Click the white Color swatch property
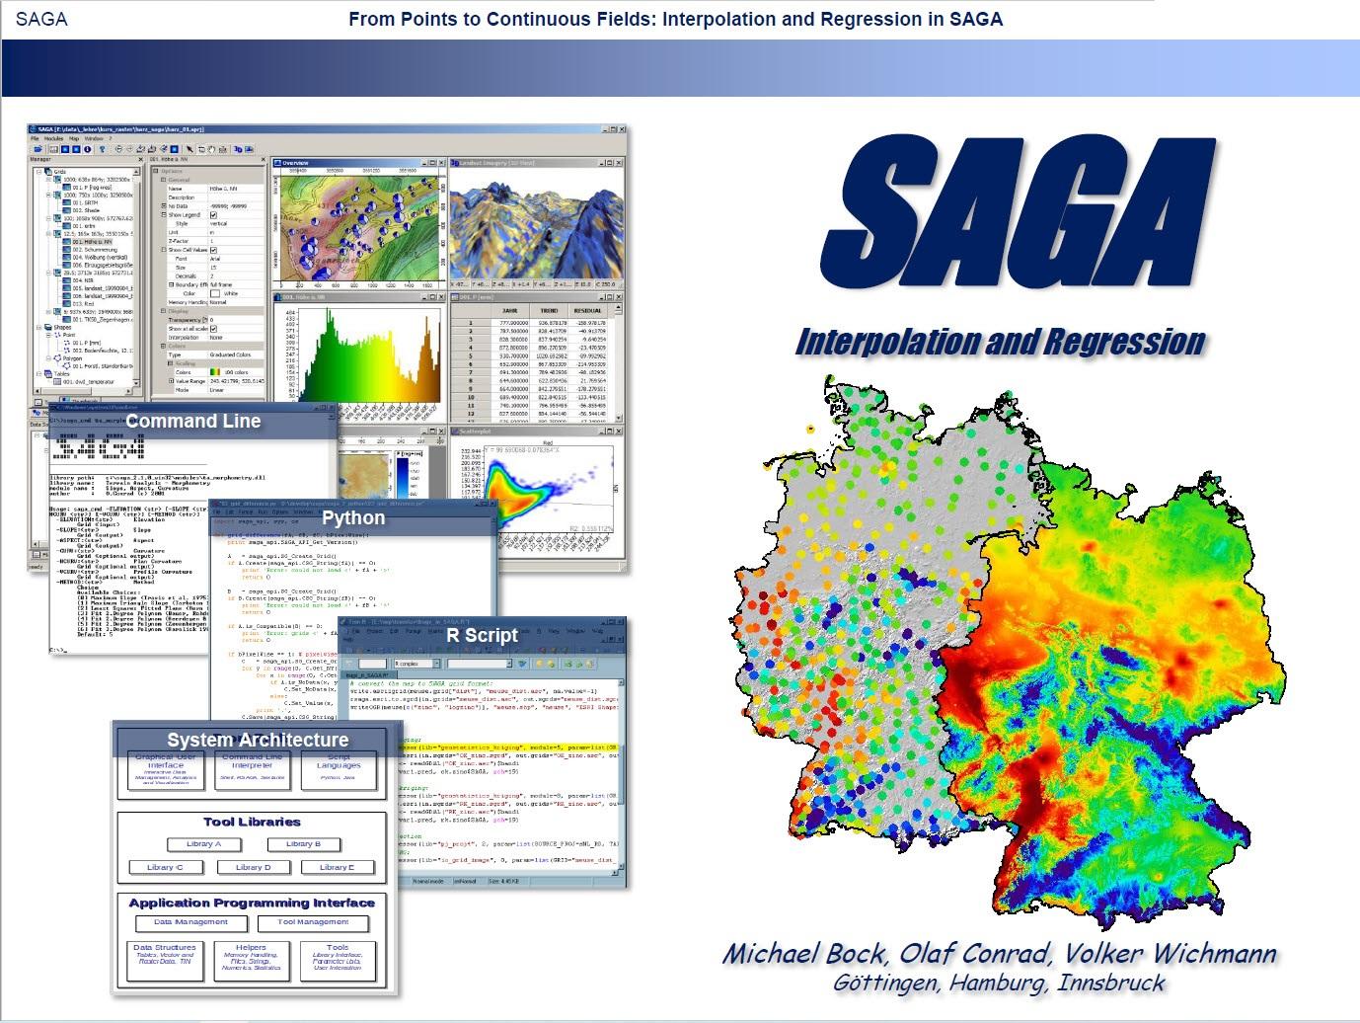This screenshot has width=1360, height=1023. point(215,293)
